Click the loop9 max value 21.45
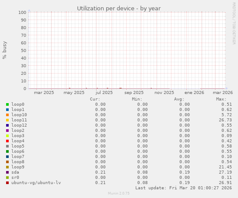Screen dimensions: 238x198 click(225, 167)
